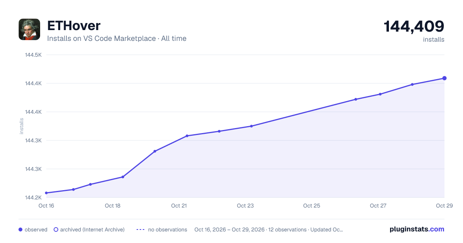Click the data point above the Oct 23 label

pos(251,126)
